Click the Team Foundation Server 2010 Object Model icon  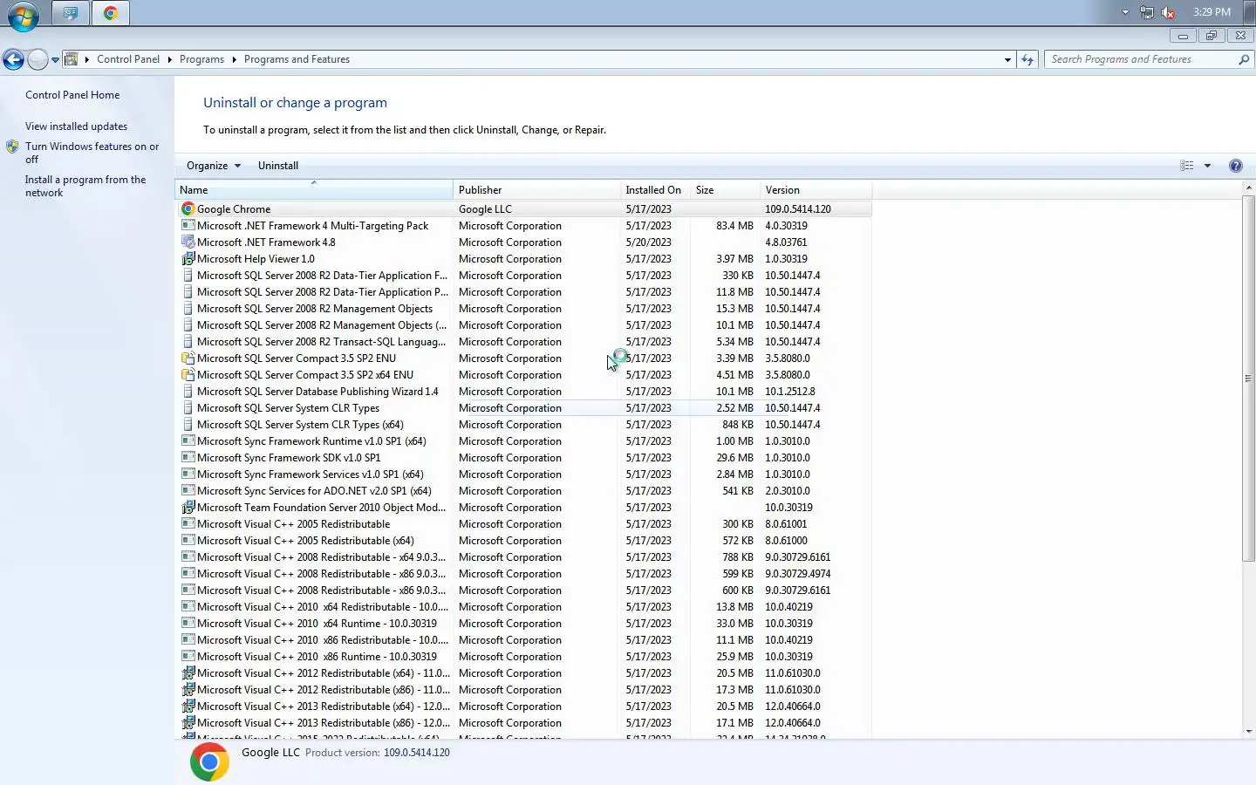[x=188, y=508]
